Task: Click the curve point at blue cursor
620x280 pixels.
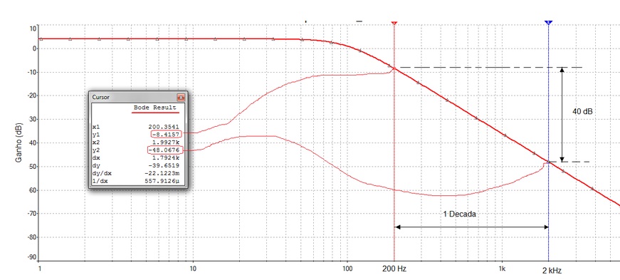Action: tap(548, 162)
